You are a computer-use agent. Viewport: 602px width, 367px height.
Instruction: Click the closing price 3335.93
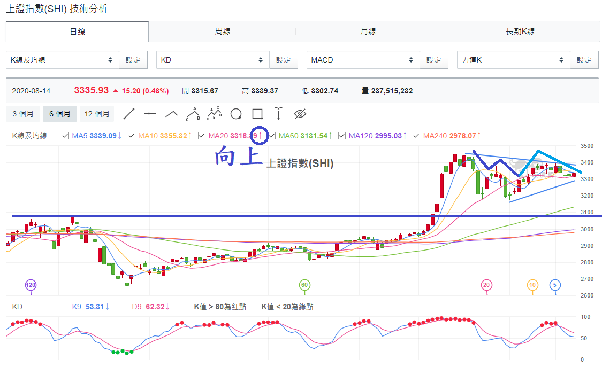[92, 90]
